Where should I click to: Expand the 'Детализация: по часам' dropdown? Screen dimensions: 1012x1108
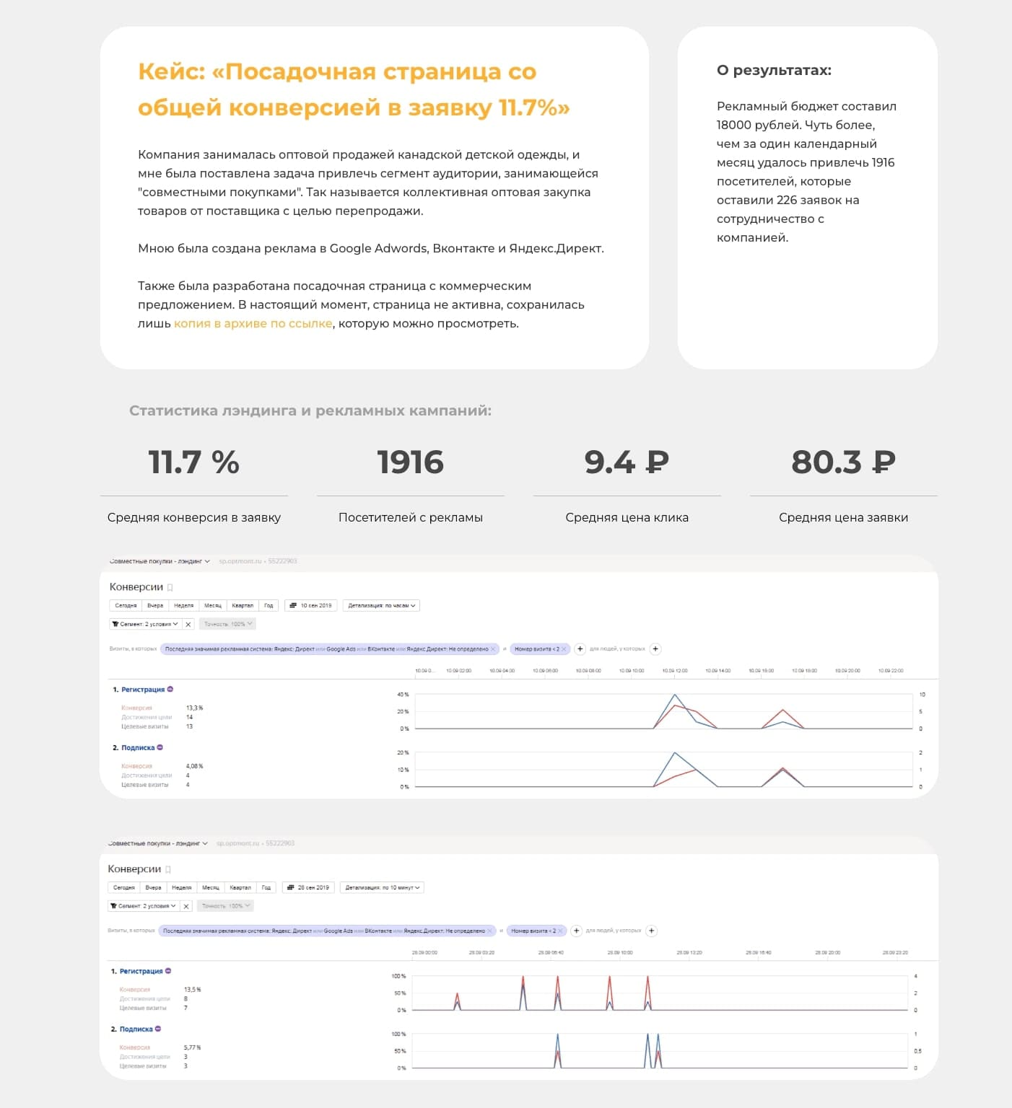tap(383, 605)
